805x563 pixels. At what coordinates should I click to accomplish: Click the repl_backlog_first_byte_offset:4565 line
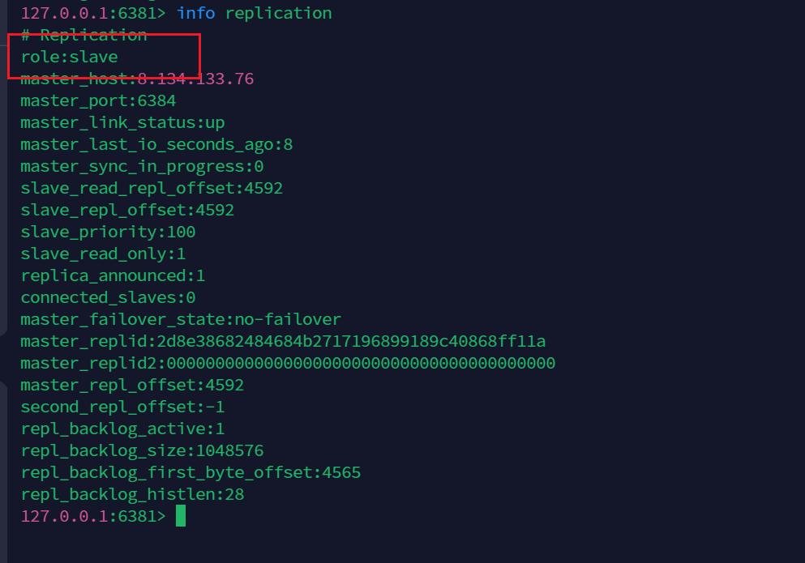[x=191, y=472]
